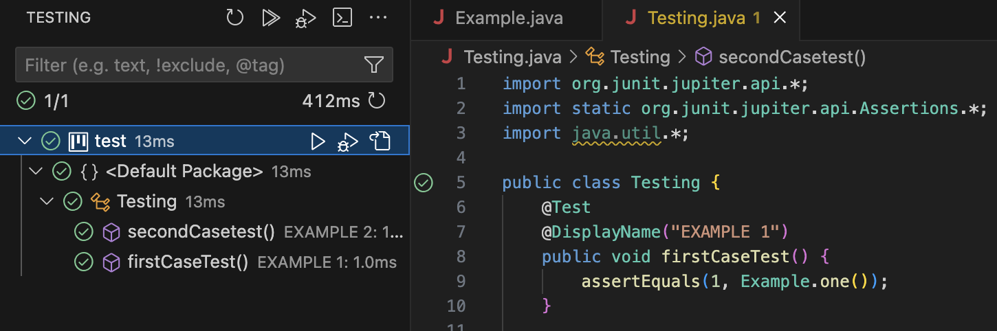Image resolution: width=997 pixels, height=331 pixels.
Task: Open file icon on test row
Action: pos(380,141)
